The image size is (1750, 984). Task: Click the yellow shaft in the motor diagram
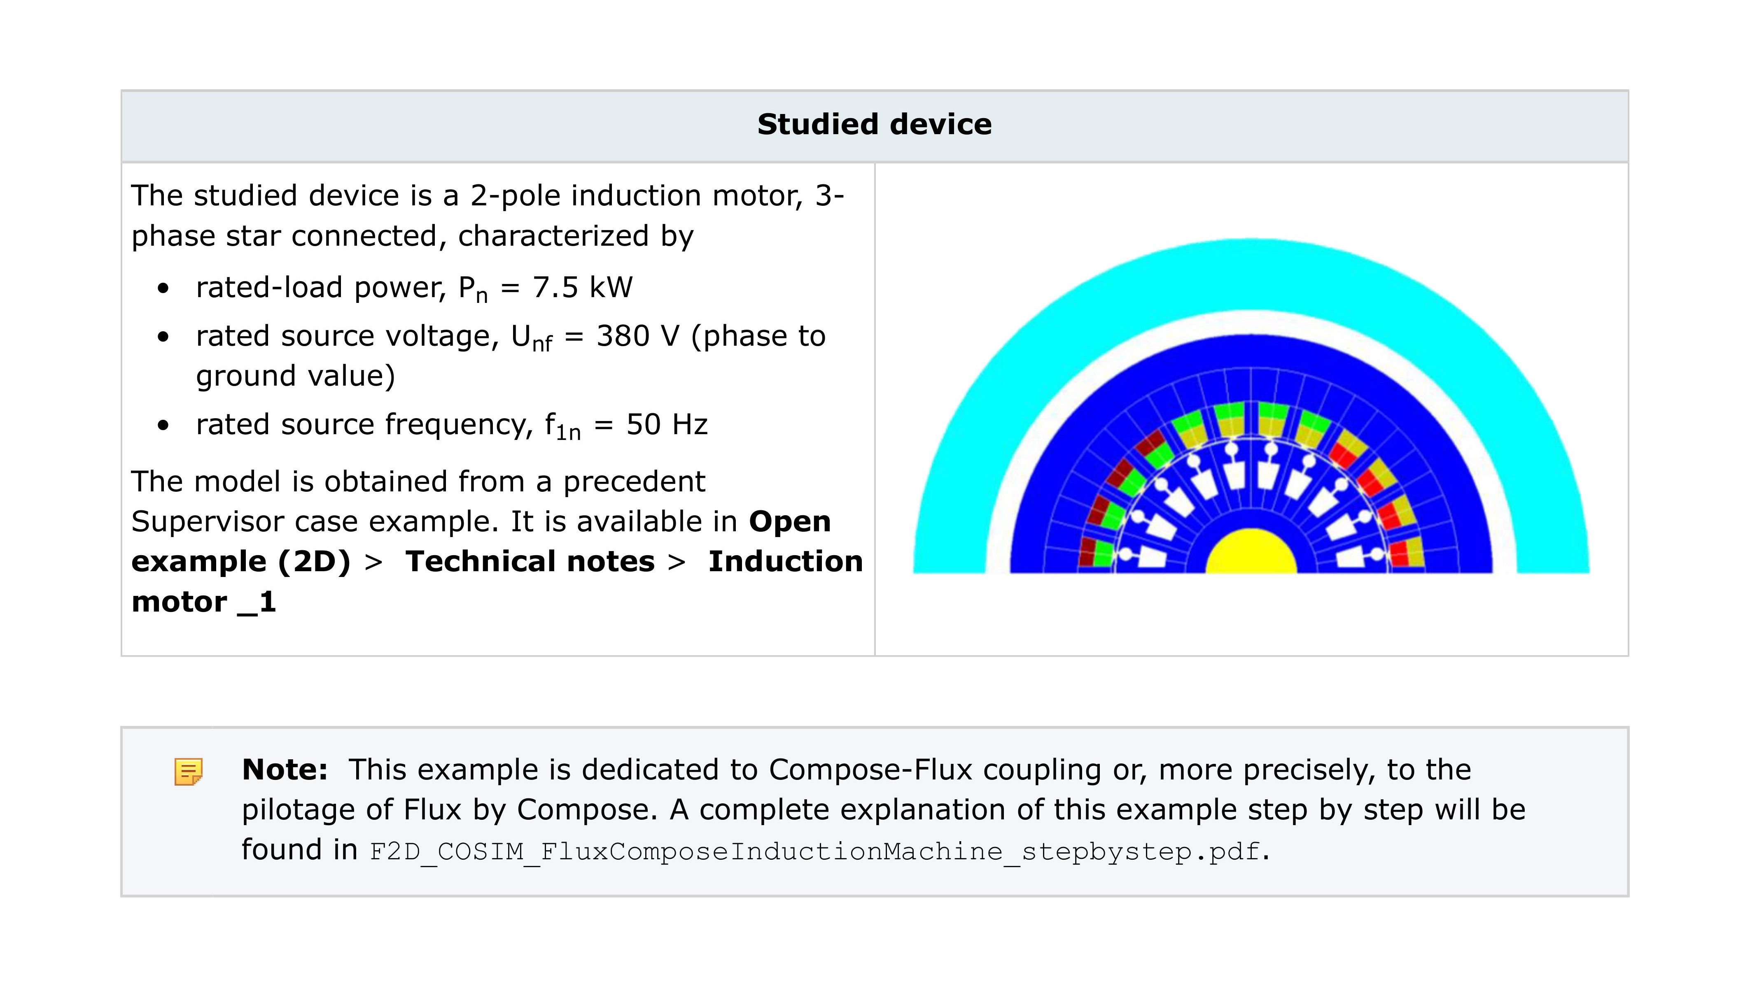(1251, 554)
